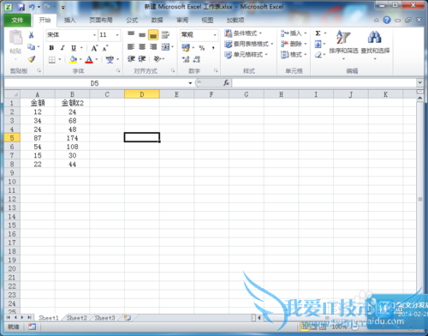
Task: Click the Undo arrow icon
Action: pyautogui.click(x=32, y=7)
